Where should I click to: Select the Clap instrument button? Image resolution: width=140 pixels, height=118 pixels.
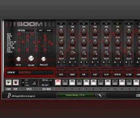click(95, 74)
